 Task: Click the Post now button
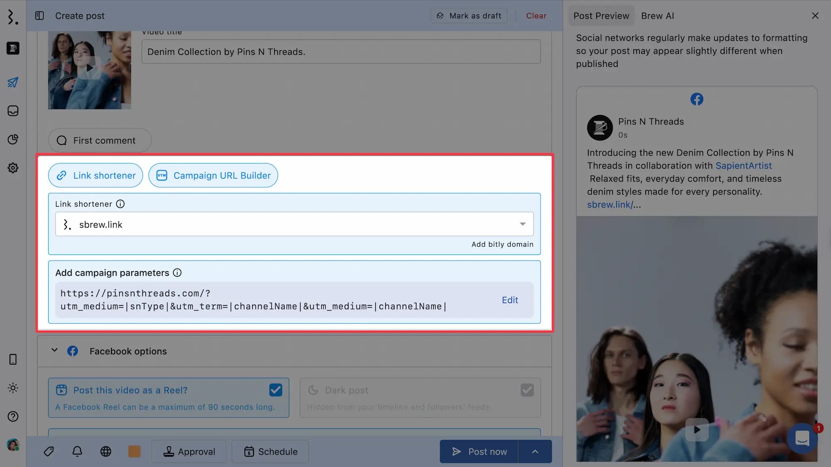[x=479, y=451]
